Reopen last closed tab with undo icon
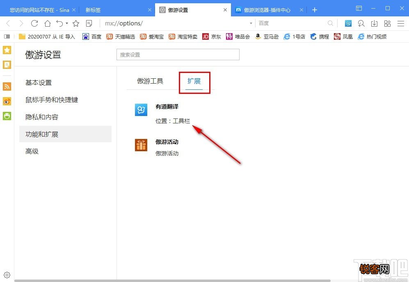This screenshot has height=282, width=409. [x=60, y=23]
